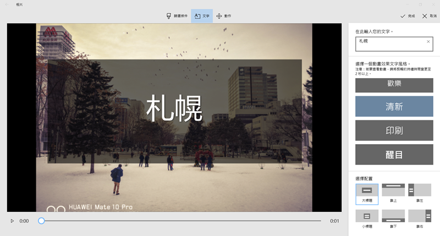Select the 大標題 large title layout
Screen dimensions: 440x236
point(367,194)
